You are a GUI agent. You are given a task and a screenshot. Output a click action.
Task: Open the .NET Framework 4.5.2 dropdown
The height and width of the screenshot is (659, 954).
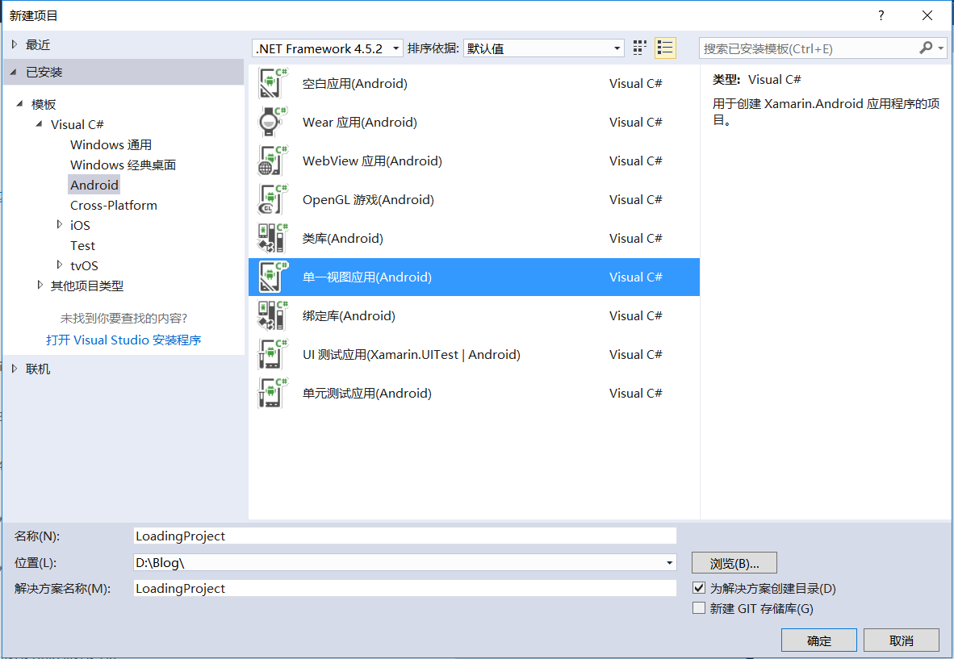[328, 48]
